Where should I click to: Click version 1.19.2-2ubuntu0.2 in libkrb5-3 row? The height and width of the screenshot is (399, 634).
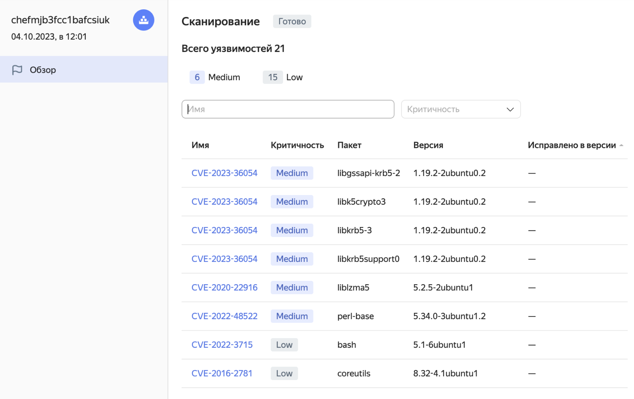pos(449,230)
